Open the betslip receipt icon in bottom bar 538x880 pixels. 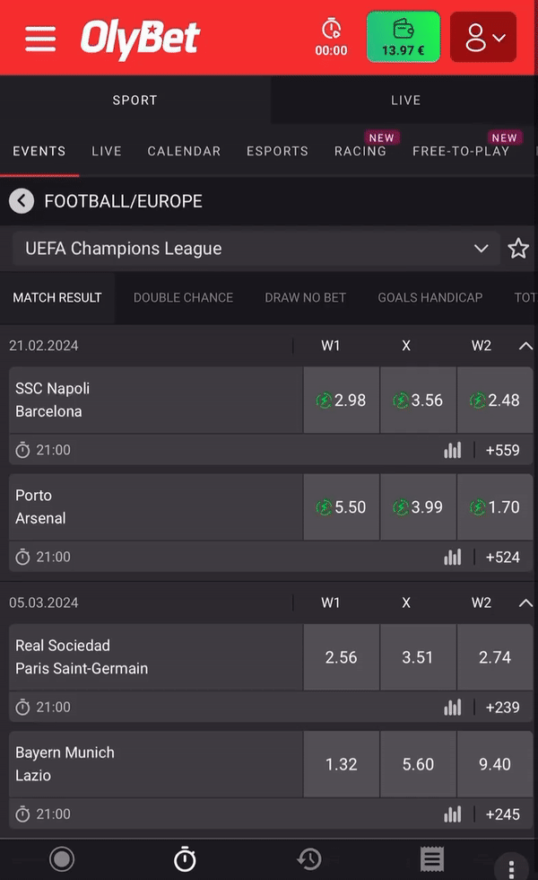tap(432, 859)
